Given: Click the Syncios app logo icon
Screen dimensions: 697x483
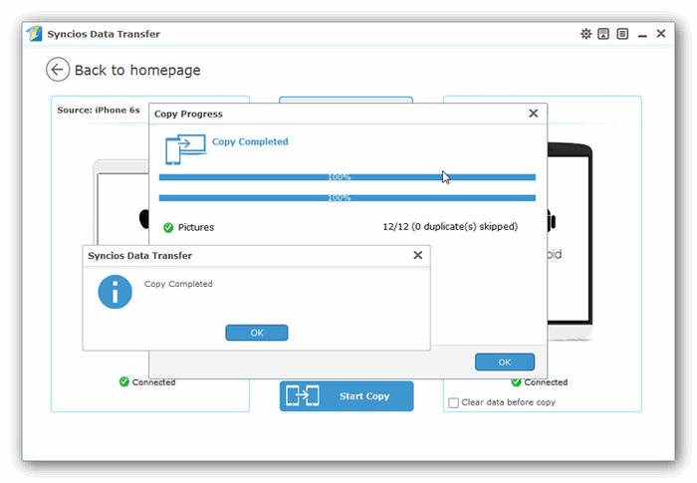Looking at the screenshot, I should coord(34,34).
